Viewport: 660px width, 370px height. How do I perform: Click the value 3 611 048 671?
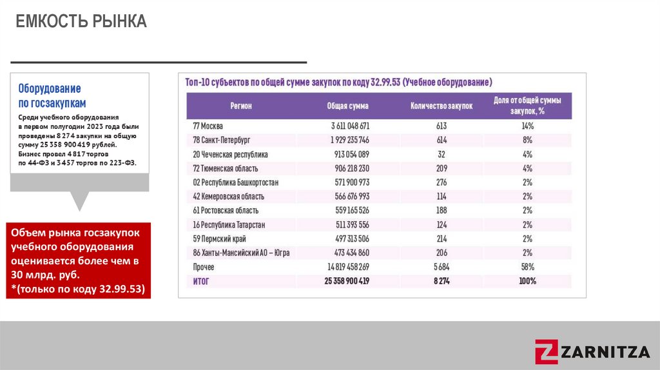tap(350, 126)
